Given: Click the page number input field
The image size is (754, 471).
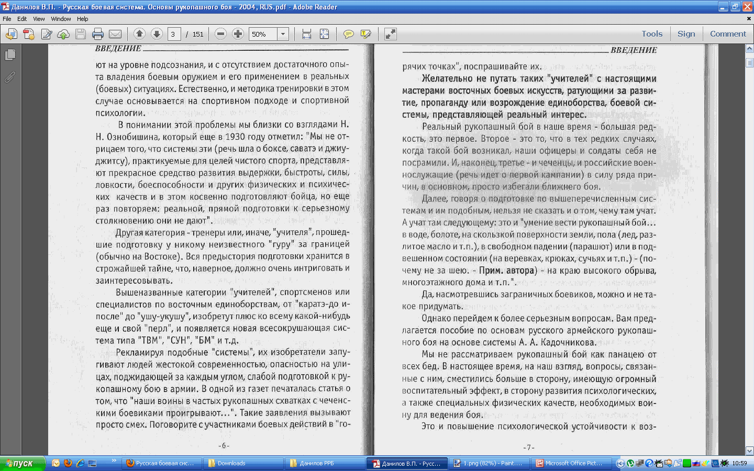Looking at the screenshot, I should (174, 35).
